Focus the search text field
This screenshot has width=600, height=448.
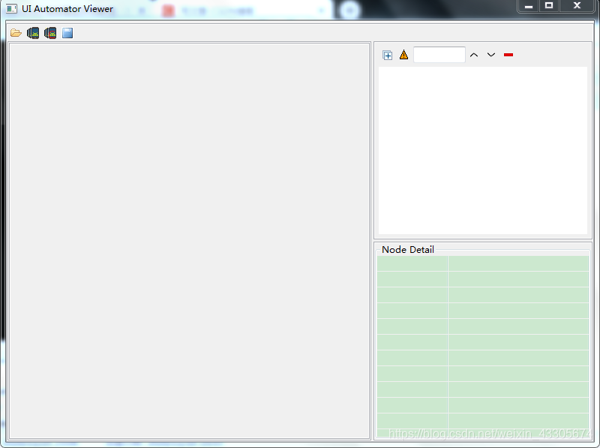point(439,55)
